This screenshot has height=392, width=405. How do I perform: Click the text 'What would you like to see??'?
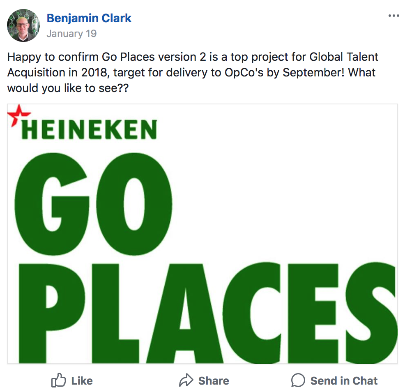click(x=191, y=80)
